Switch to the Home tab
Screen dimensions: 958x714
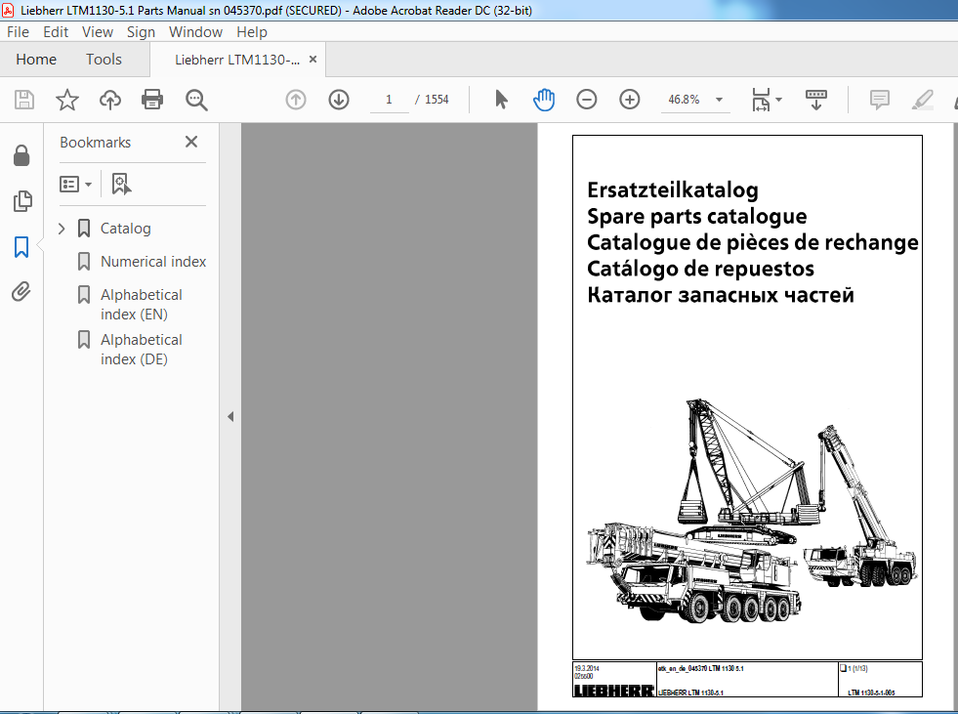pyautogui.click(x=36, y=60)
